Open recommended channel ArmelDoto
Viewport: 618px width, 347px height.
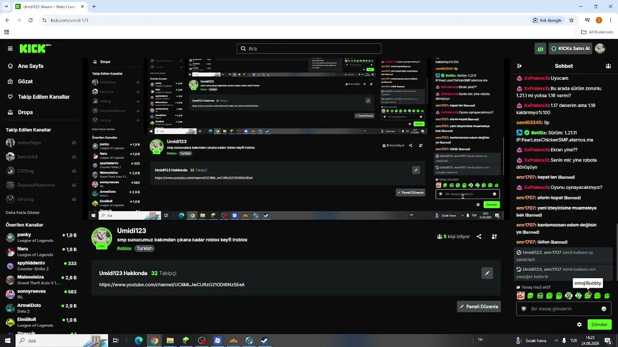click(x=41, y=308)
